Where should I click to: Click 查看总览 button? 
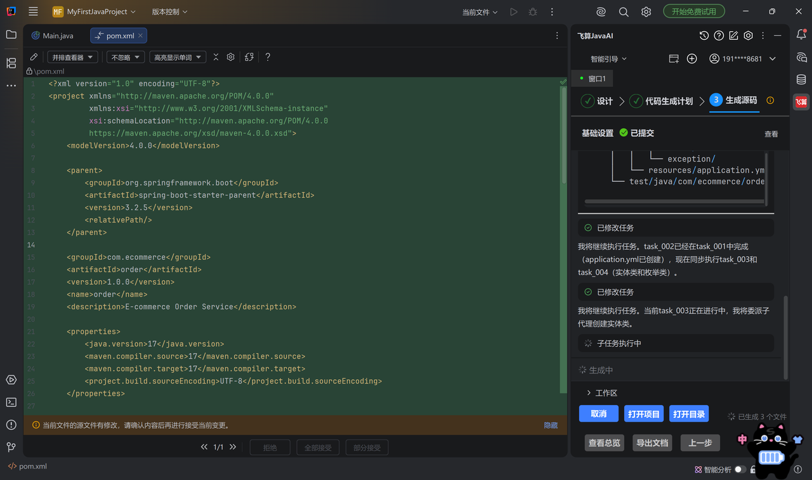pos(604,443)
